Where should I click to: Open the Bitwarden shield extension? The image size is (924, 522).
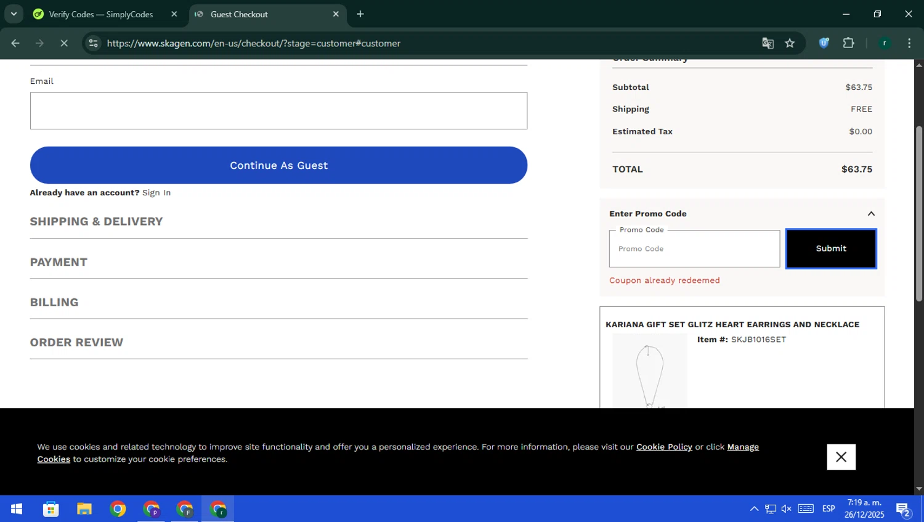(824, 43)
